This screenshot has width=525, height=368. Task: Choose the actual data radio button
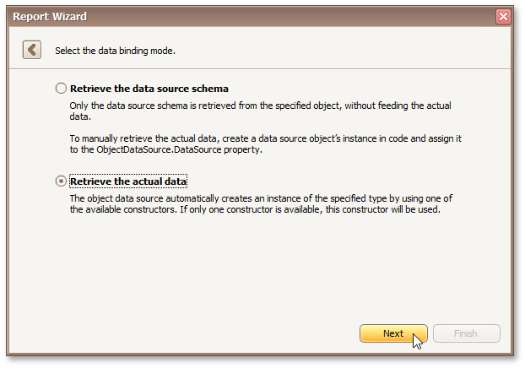coord(60,181)
